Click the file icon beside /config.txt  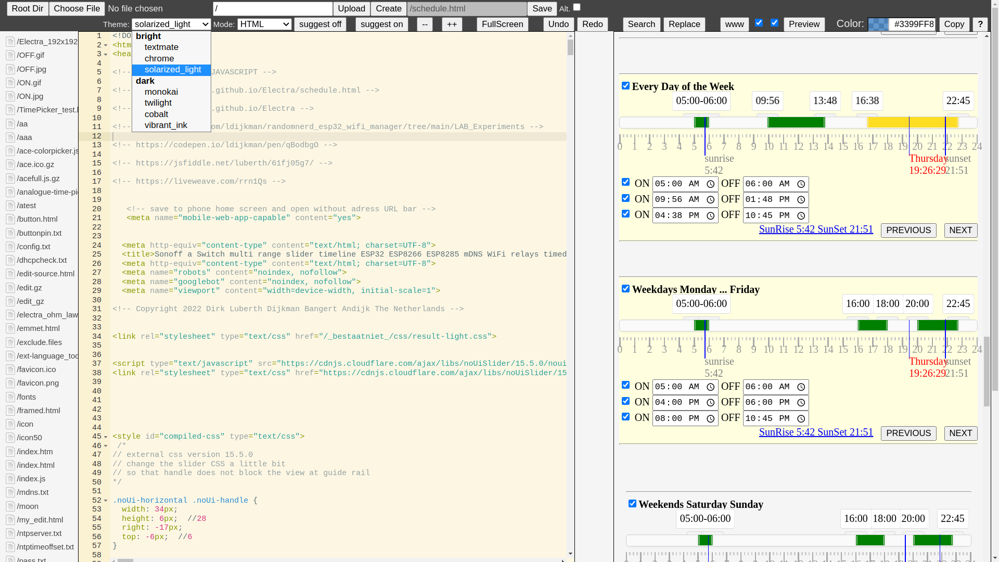pyautogui.click(x=10, y=247)
